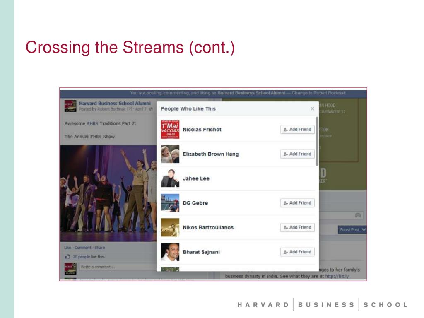This screenshot has width=424, height=318.
Task: Open Bharat Sajnani name link
Action: 201,252
